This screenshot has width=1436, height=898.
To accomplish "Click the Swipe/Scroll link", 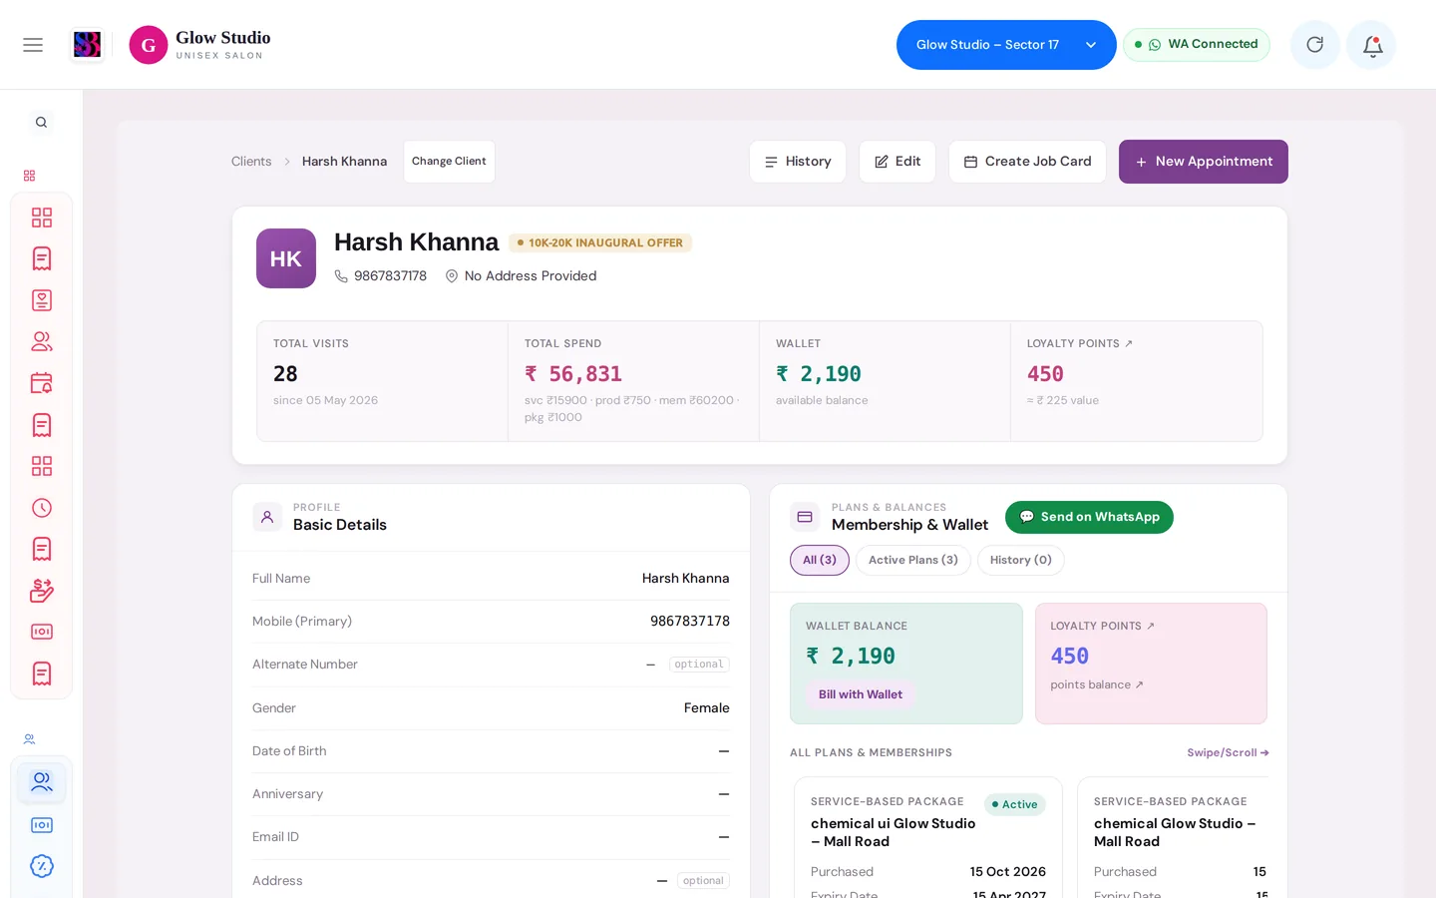I will [1228, 752].
